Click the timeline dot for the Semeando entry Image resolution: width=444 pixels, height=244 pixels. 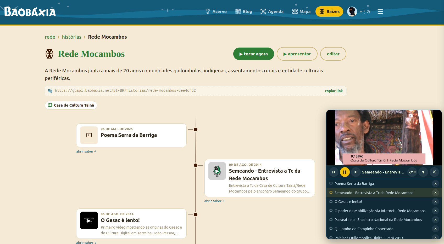[x=196, y=165]
